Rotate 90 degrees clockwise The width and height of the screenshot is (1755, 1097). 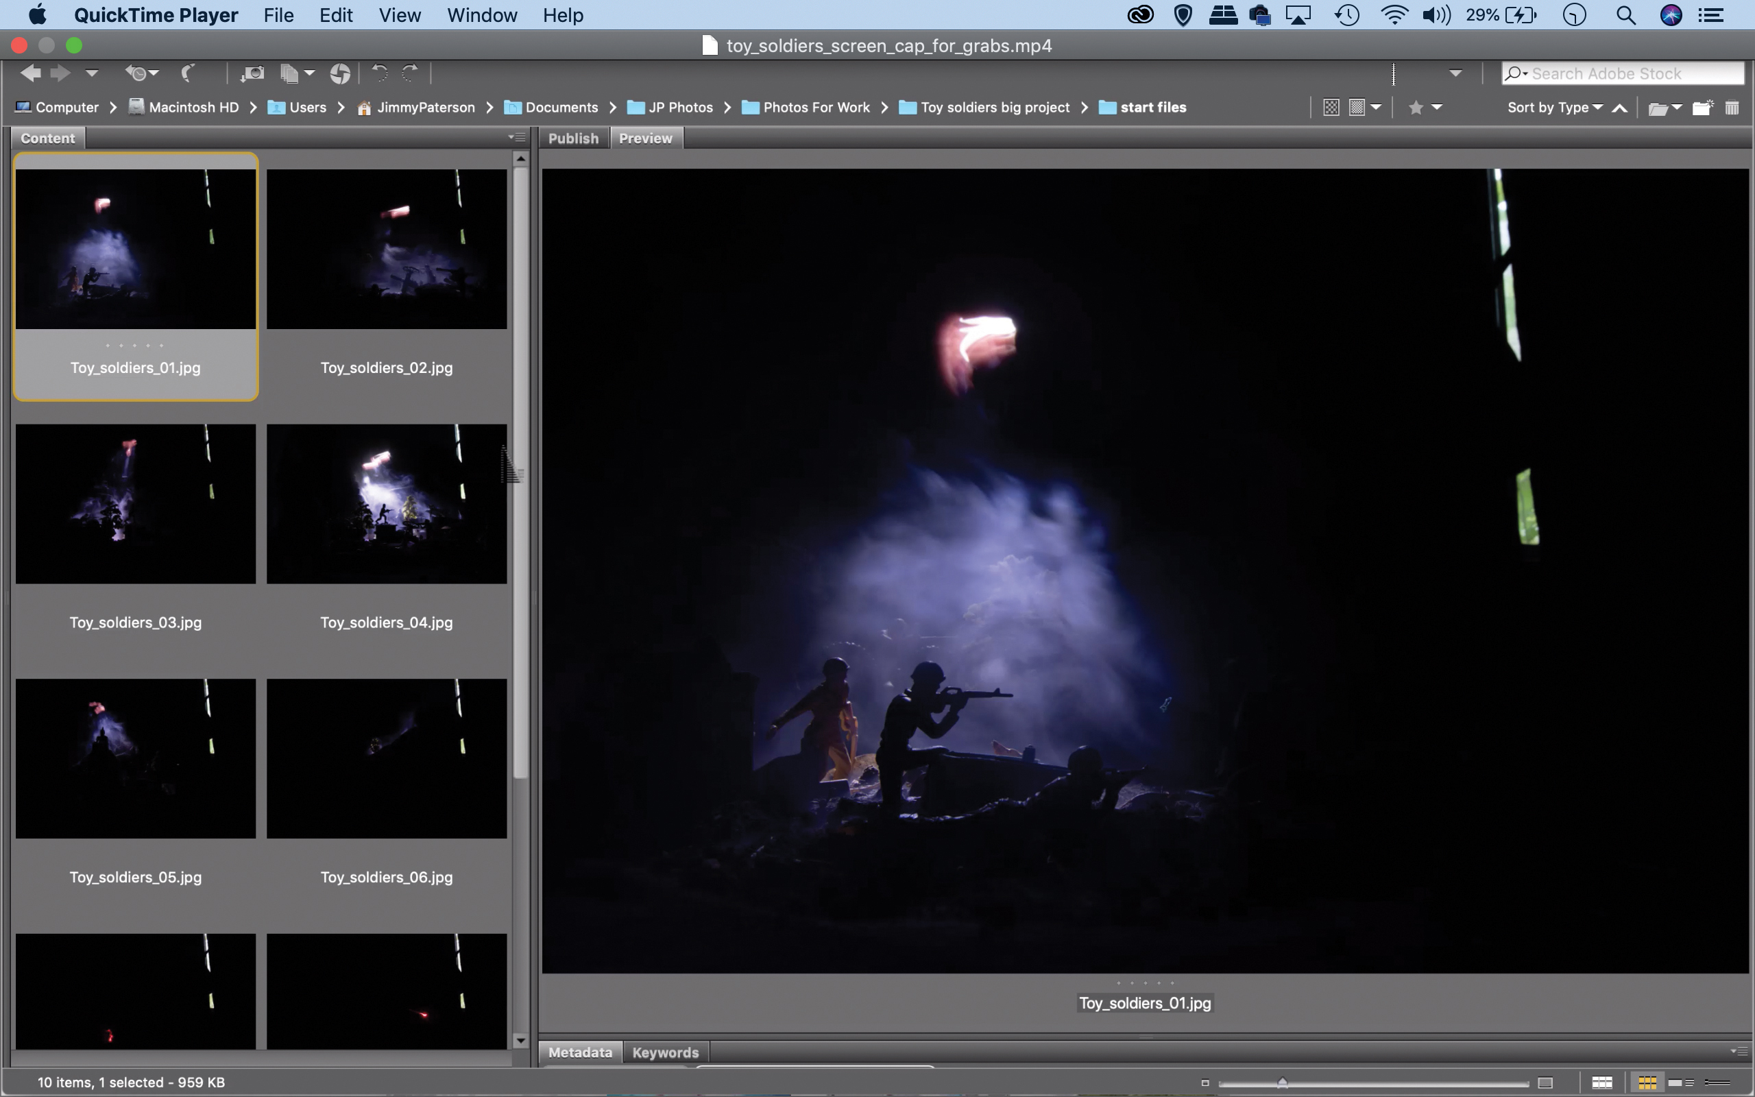pyautogui.click(x=411, y=73)
